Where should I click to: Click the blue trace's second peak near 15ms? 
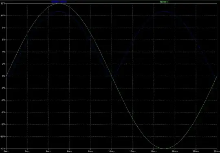[x=164, y=12]
